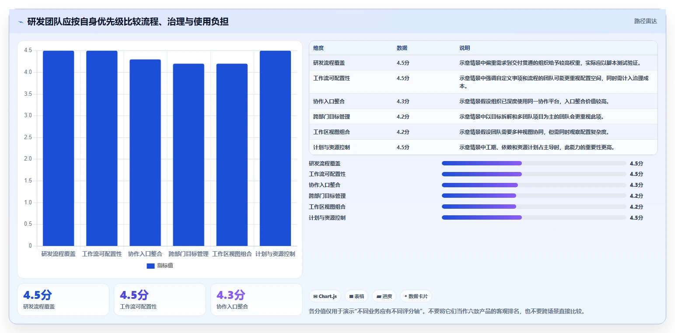
Task: Click the 研发流程覆盖 progress bar
Action: (x=534, y=163)
